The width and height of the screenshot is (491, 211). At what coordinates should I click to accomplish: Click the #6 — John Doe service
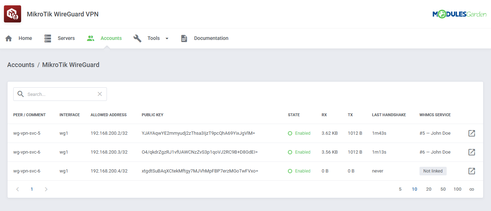coord(435,152)
